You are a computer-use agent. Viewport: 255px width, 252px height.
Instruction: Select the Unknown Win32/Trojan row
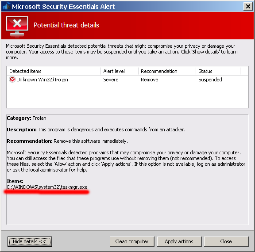(x=127, y=80)
